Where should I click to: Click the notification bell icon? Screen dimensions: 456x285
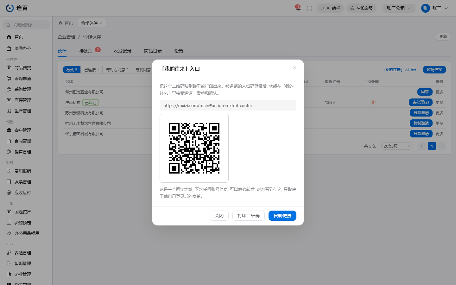tap(298, 8)
